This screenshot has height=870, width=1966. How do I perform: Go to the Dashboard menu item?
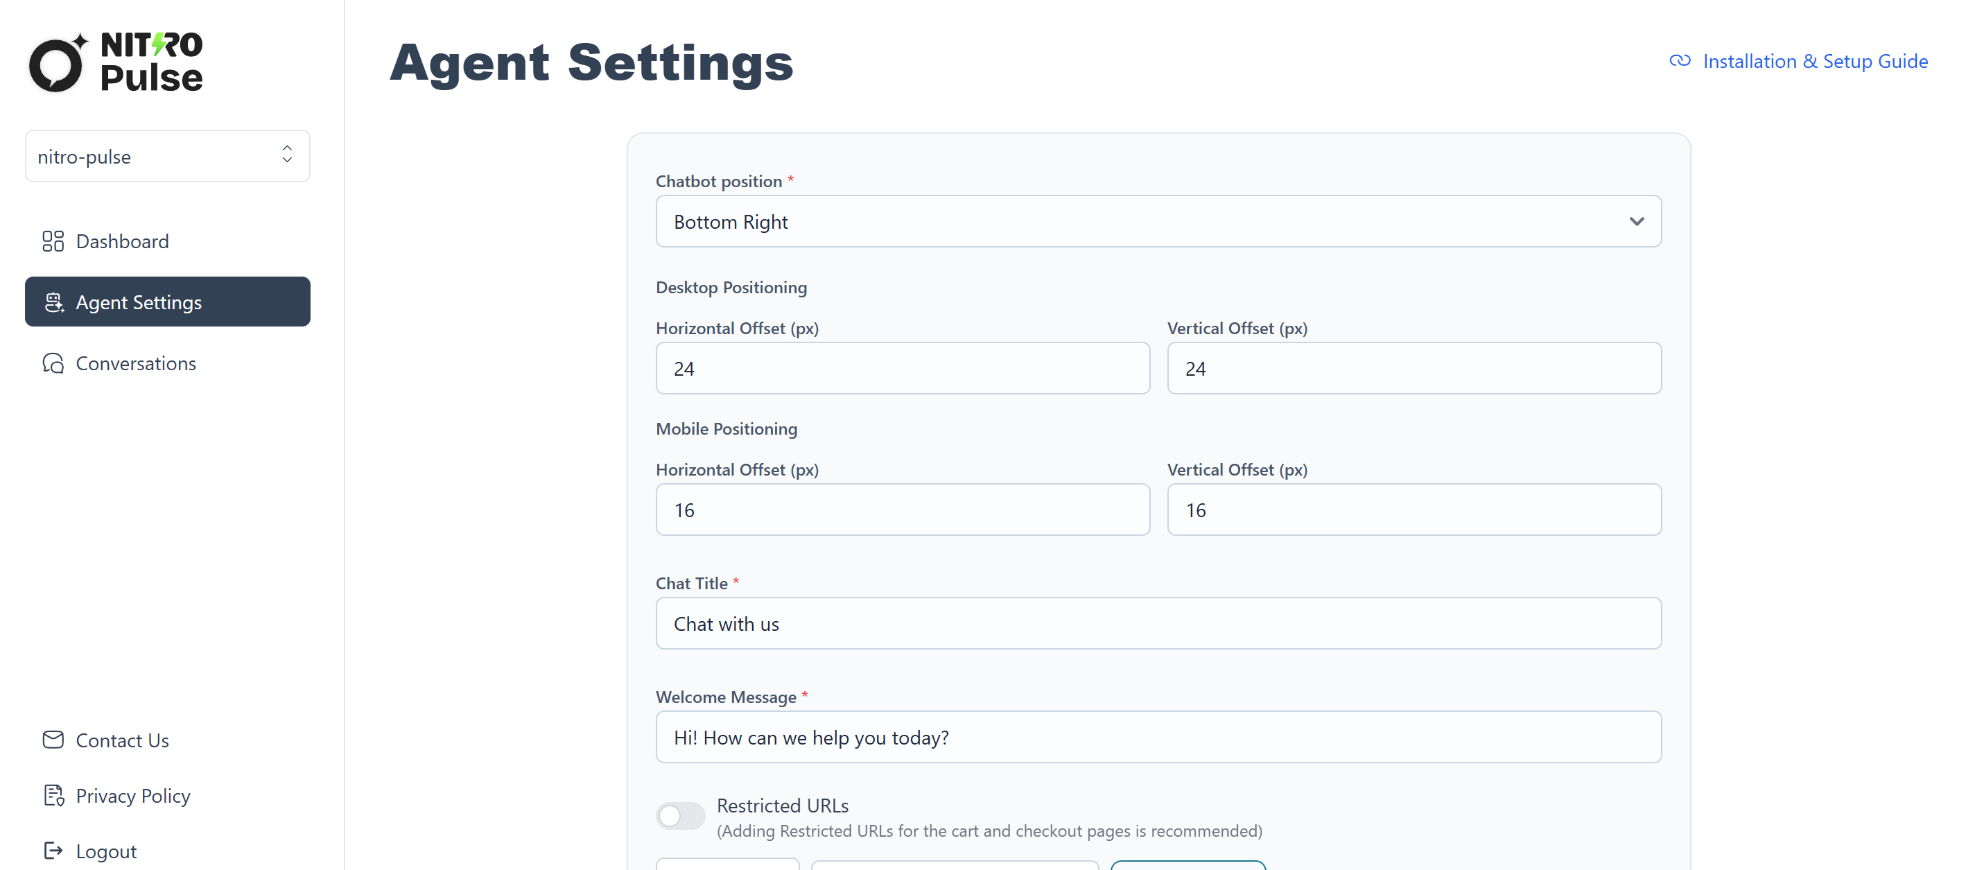pos(122,241)
